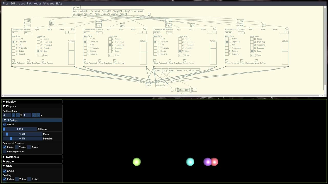Trigger View Envelope bang in Fundamental 16.67 module
Image resolution: width=328 pixels, height=184 pixels.
[170, 61]
